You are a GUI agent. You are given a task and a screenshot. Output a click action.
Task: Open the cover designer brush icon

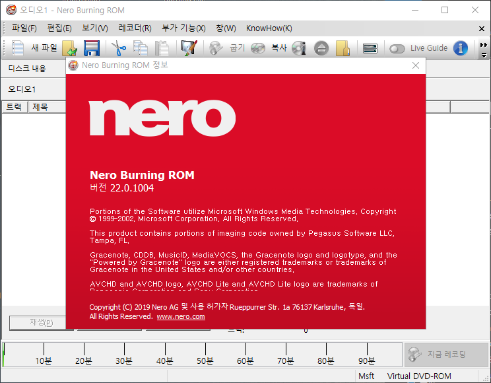coord(189,48)
